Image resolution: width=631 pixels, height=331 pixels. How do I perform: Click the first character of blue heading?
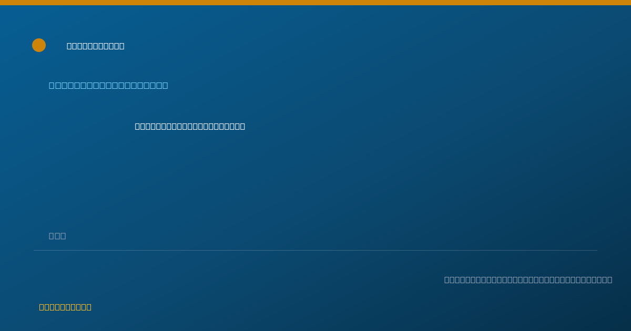tap(52, 86)
